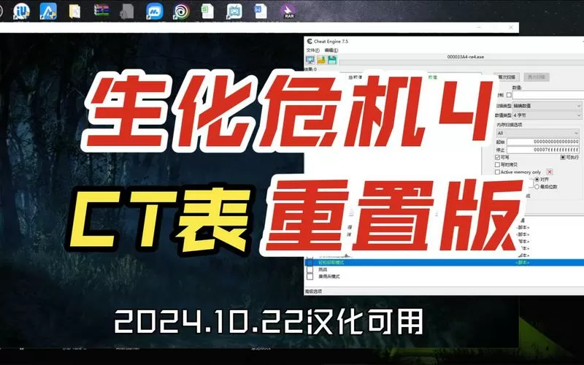Toggle the checkbox beside the value field
This screenshot has height=365, width=584.
(x=509, y=95)
